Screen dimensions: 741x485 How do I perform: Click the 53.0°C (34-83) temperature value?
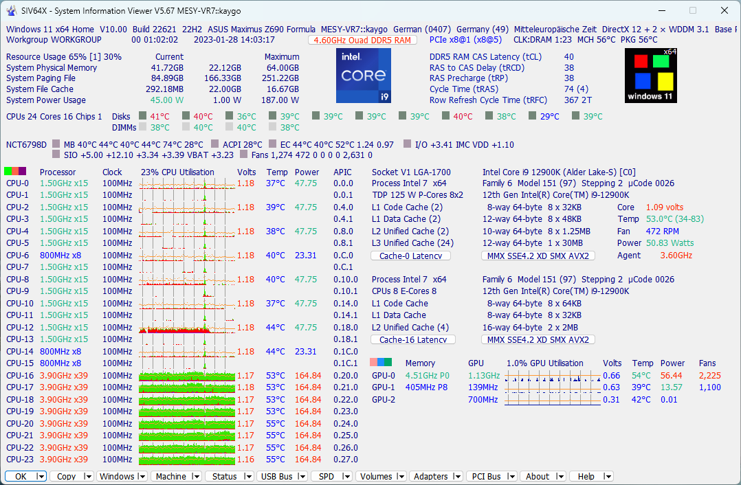(675, 219)
